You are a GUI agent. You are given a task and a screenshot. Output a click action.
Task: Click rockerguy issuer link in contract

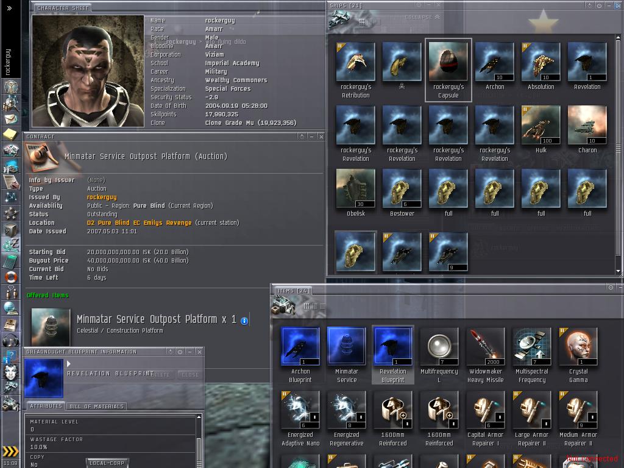(102, 197)
